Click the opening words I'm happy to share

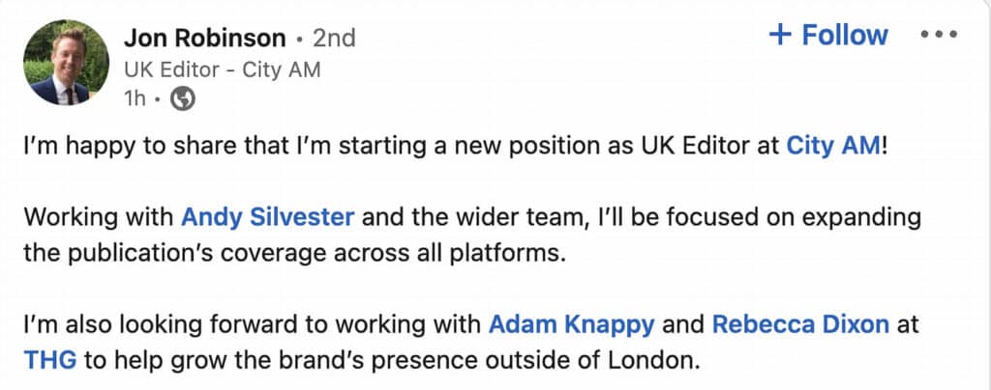[x=135, y=146]
